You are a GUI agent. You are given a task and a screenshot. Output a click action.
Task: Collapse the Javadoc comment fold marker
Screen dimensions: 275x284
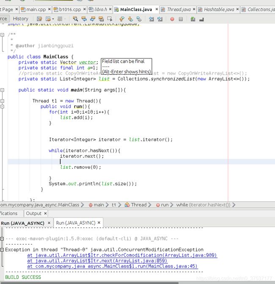tap(2, 35)
